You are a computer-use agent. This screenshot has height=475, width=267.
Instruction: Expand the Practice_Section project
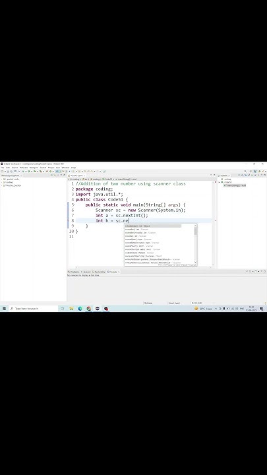2,185
